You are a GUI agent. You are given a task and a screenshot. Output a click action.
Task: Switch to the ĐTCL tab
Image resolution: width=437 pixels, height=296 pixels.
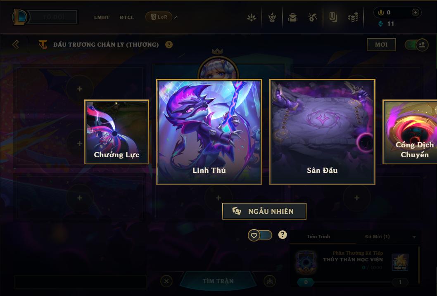[127, 17]
